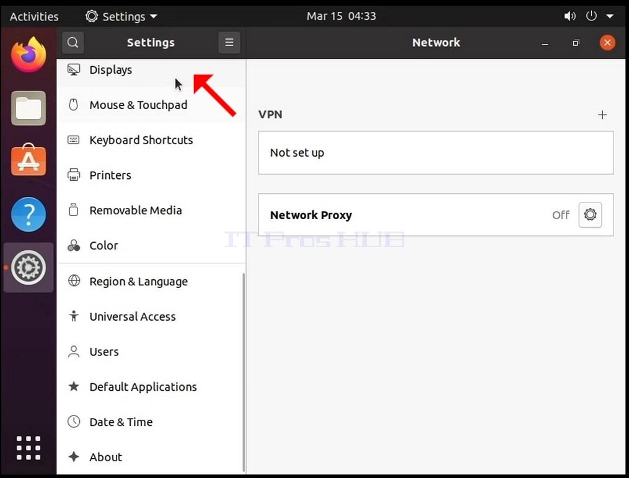This screenshot has width=629, height=478.
Task: Open the clock Mar 15 04:33 menu
Action: pos(341,16)
